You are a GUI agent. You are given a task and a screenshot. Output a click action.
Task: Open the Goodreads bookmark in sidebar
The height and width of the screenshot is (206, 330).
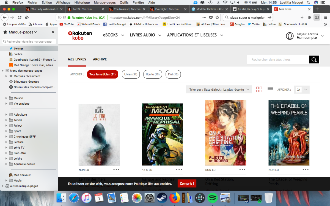pyautogui.click(x=34, y=60)
